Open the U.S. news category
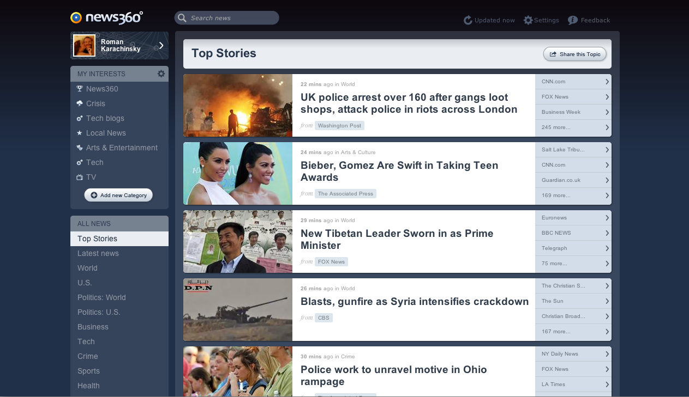 tap(119, 283)
